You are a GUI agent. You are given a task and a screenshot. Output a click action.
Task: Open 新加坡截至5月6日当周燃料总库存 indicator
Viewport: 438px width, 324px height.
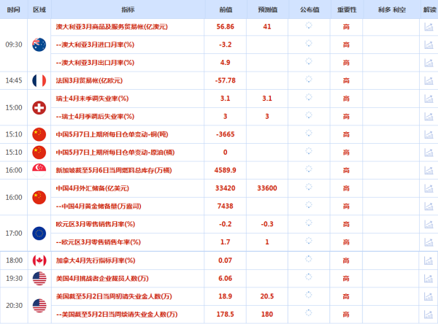point(114,170)
